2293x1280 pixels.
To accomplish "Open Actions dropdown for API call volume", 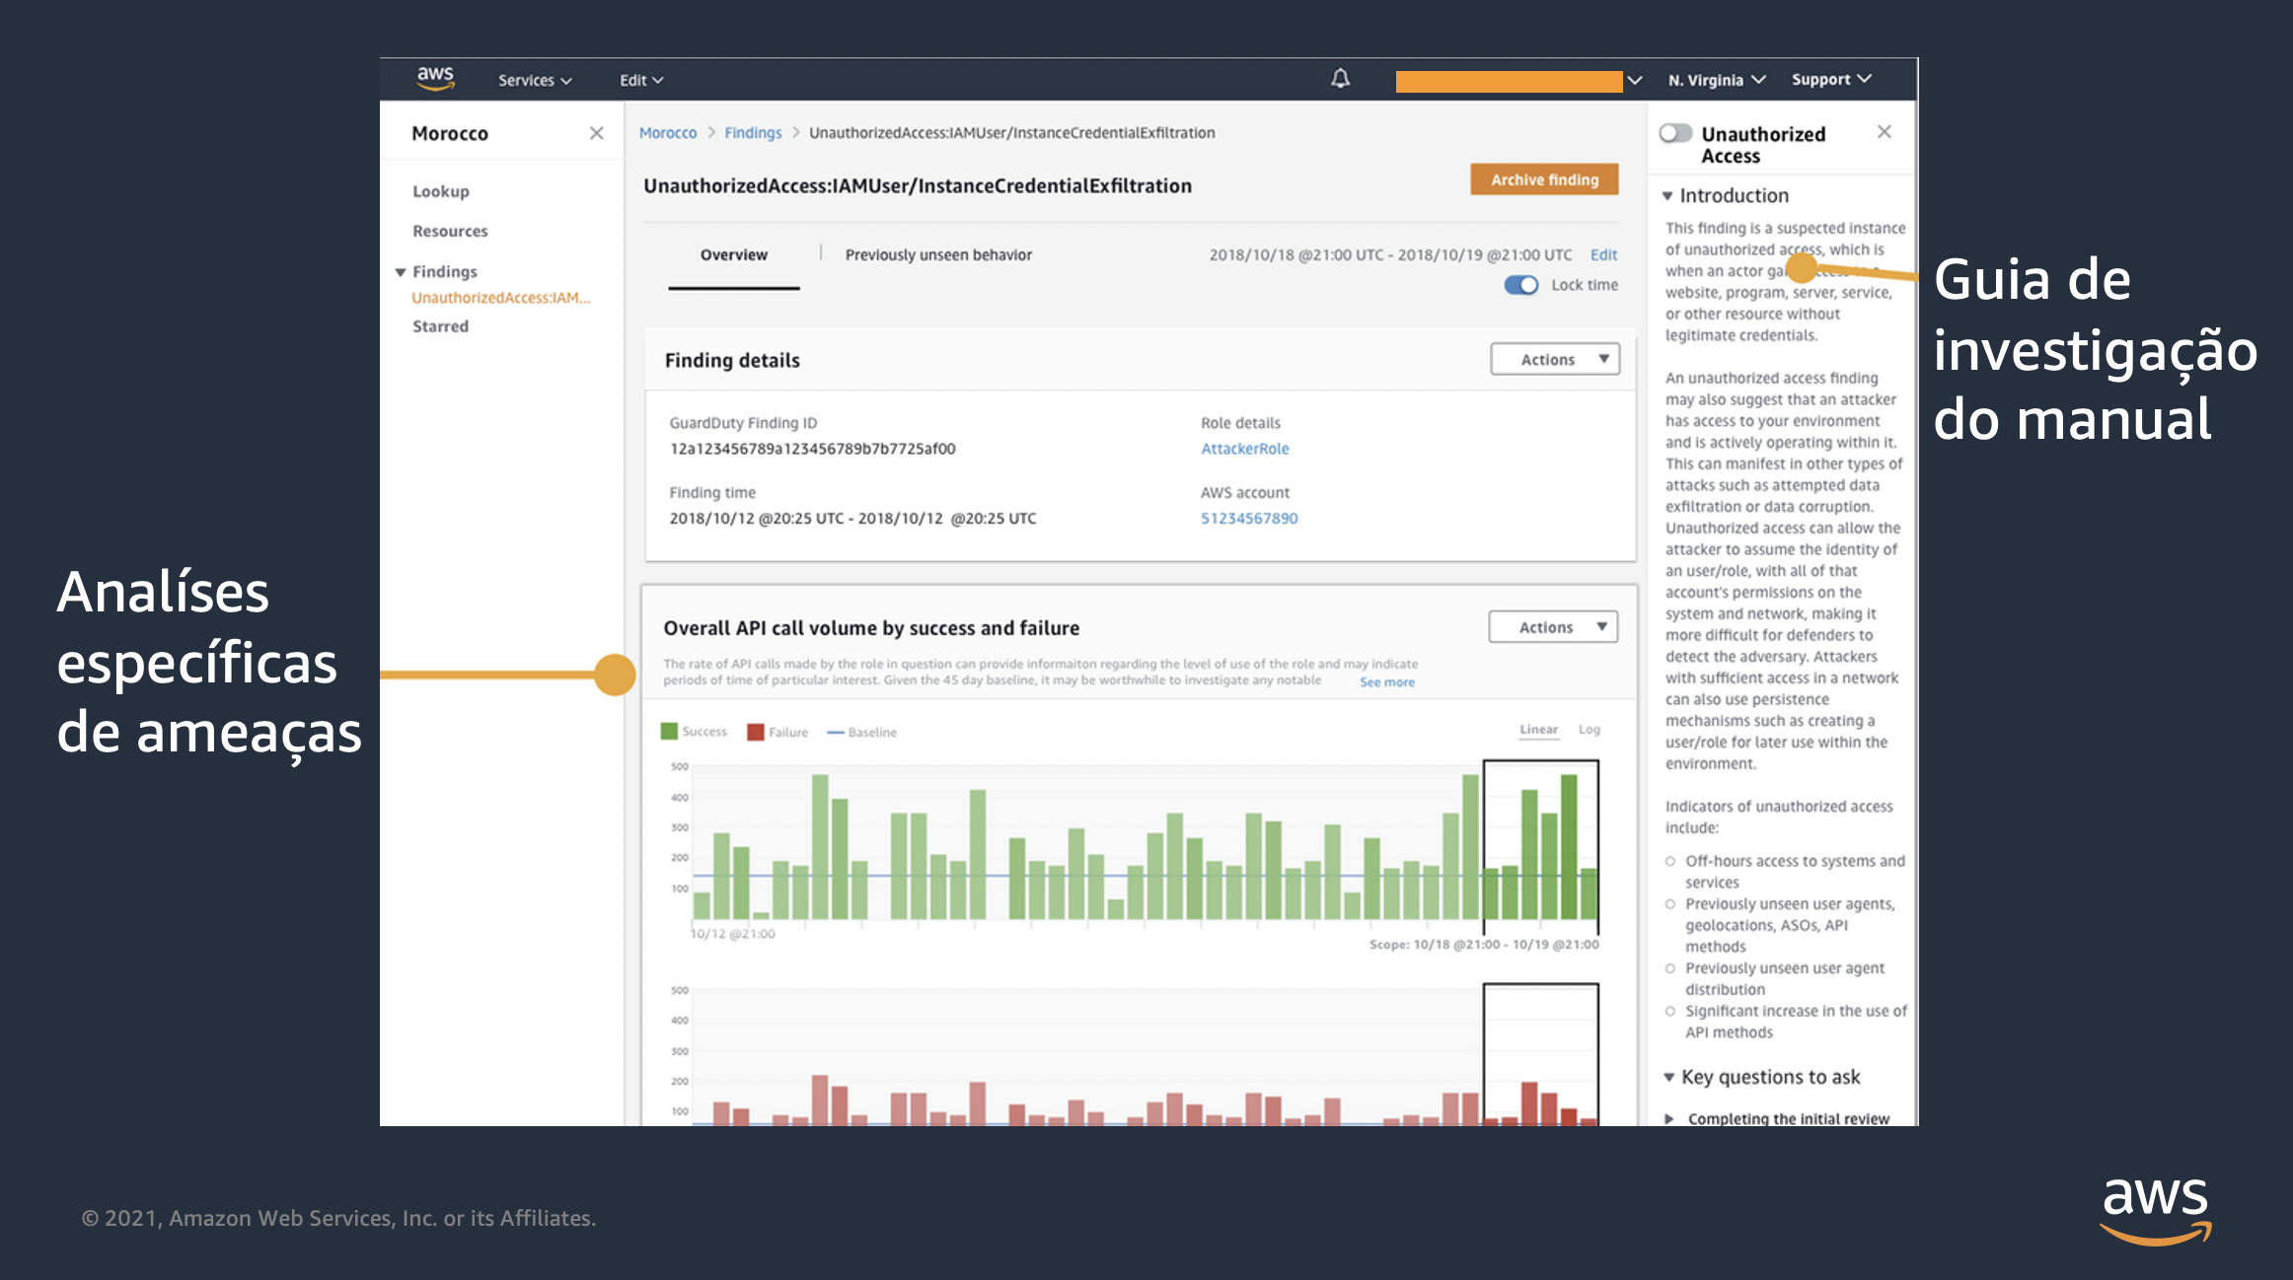I will [1553, 627].
